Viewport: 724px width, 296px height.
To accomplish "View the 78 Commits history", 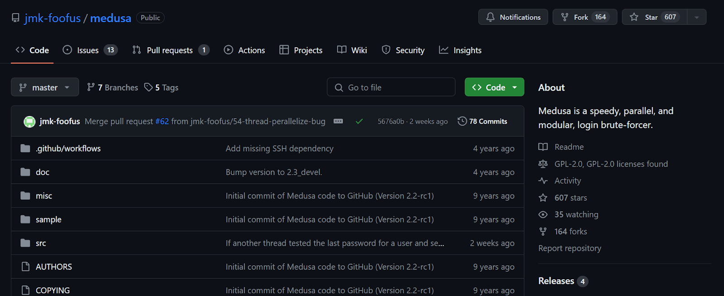I will [482, 121].
